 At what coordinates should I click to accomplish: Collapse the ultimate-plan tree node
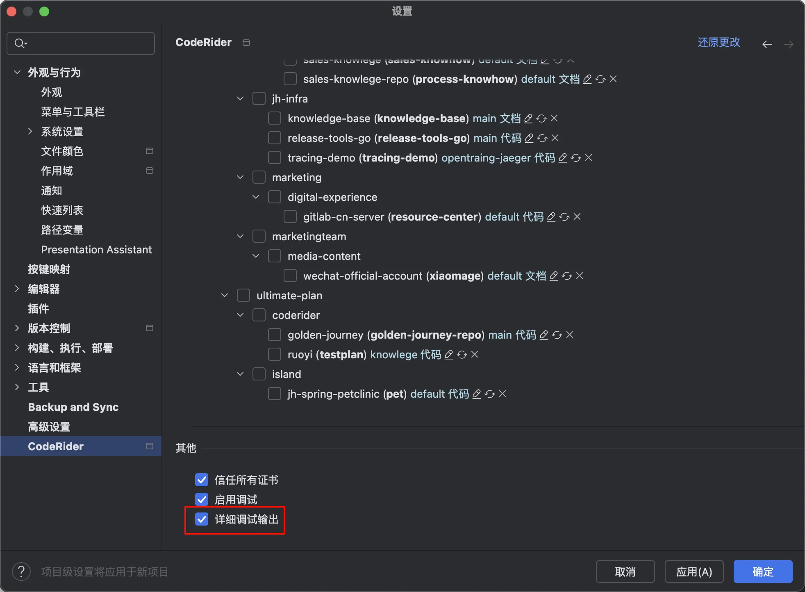pos(225,296)
